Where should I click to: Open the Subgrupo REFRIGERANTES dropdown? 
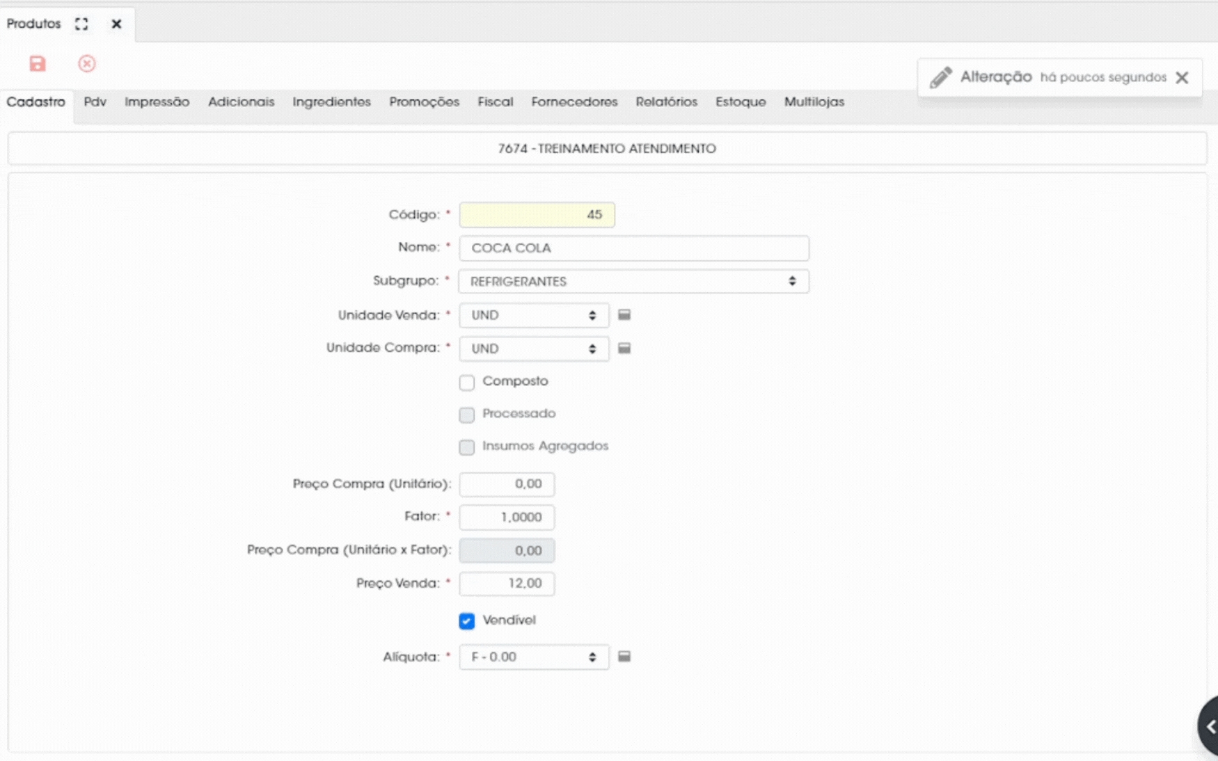[634, 281]
